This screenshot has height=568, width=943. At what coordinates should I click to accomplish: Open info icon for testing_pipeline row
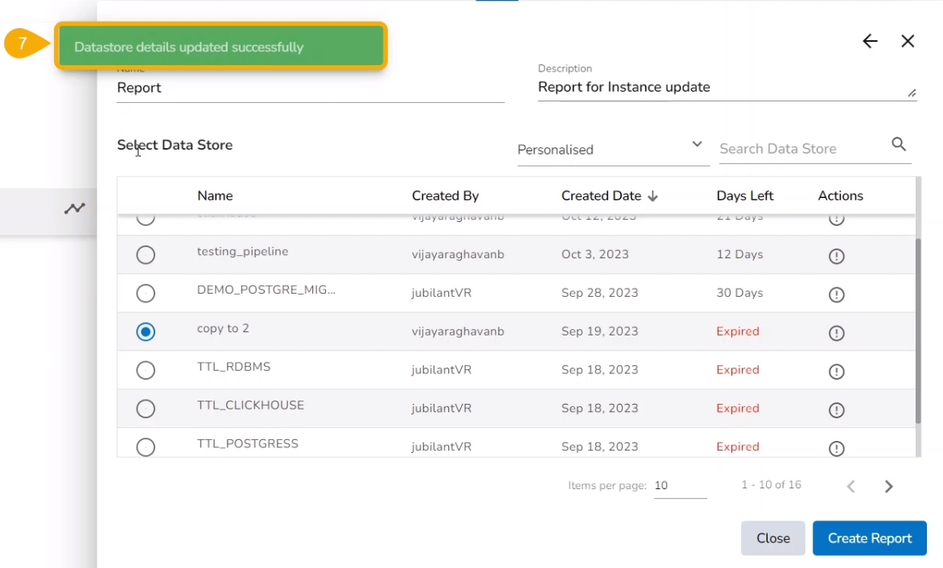[836, 256]
